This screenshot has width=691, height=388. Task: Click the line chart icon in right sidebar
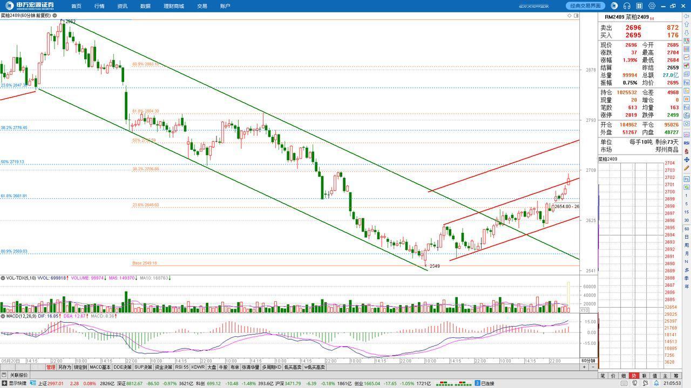tap(686, 57)
